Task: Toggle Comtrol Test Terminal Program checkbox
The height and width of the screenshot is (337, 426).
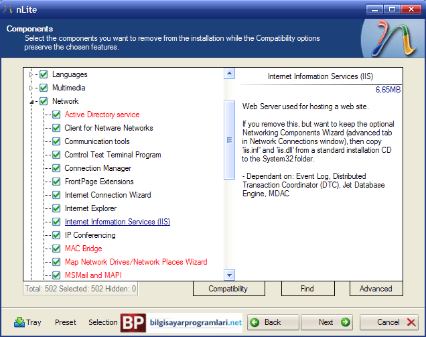Action: tap(56, 155)
